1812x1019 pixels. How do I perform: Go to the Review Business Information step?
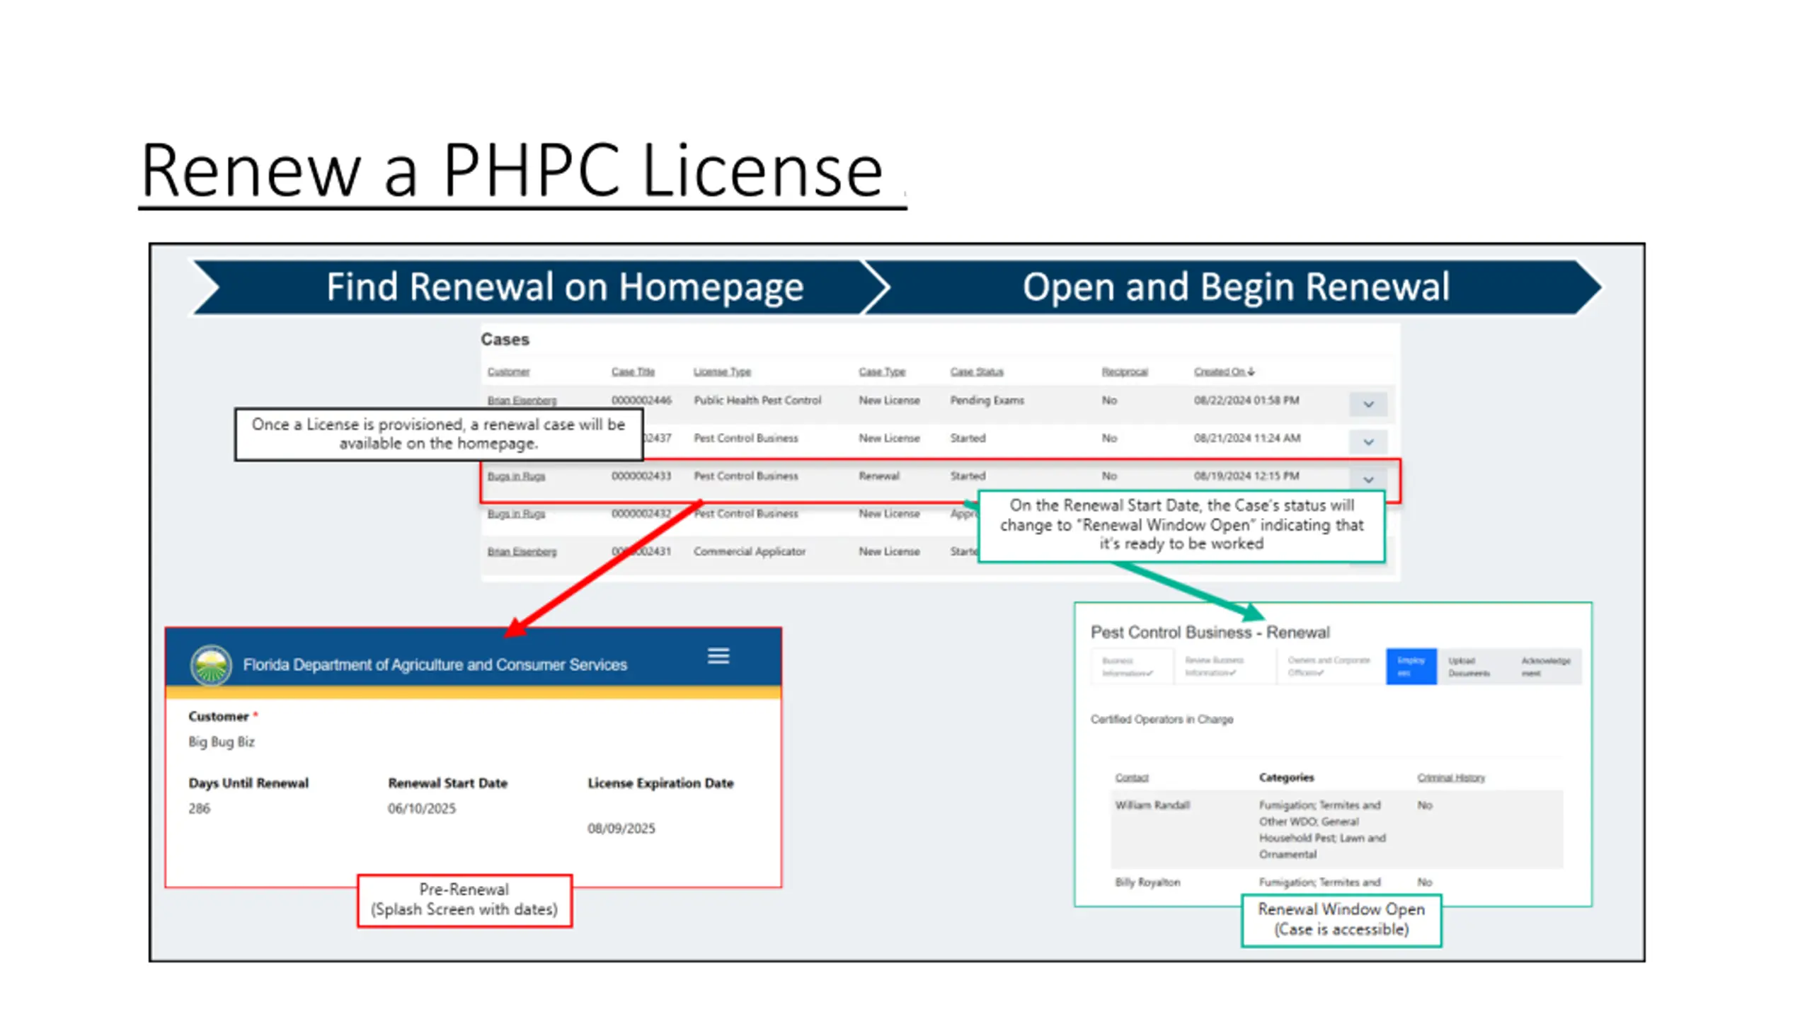(1225, 667)
